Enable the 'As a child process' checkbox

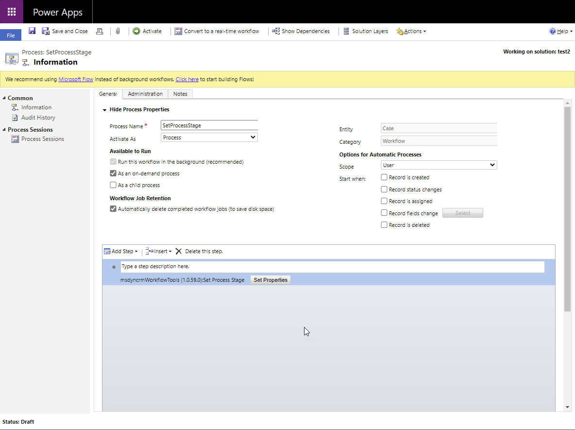[x=113, y=185]
